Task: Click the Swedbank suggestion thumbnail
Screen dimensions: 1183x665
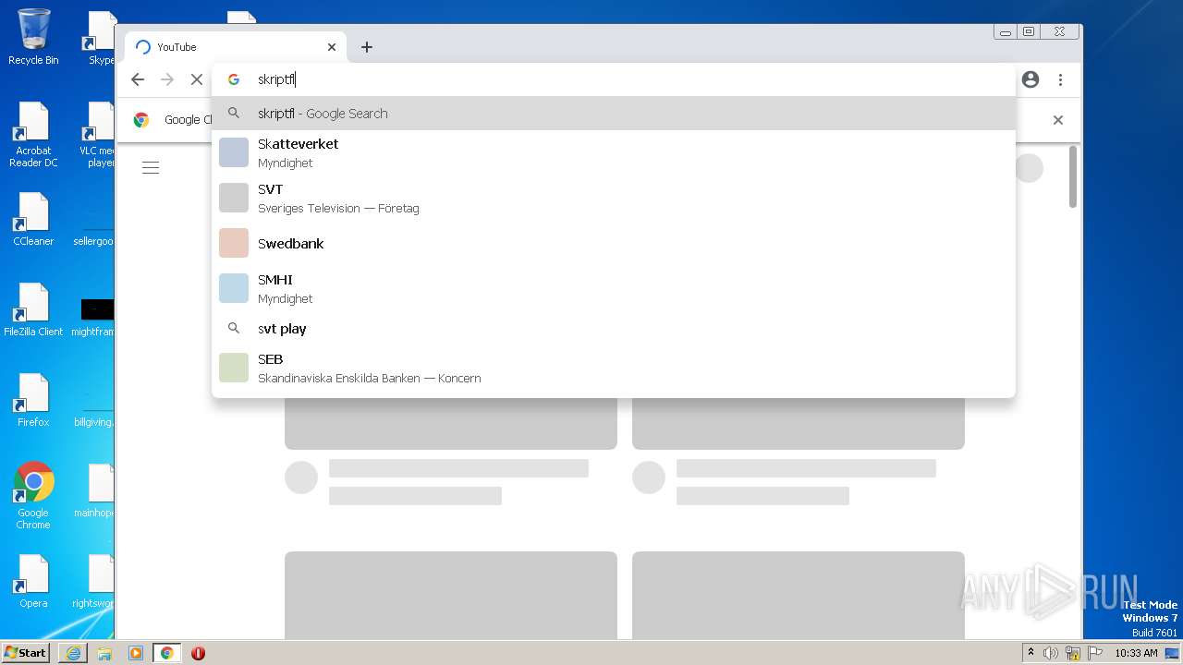Action: 234,243
